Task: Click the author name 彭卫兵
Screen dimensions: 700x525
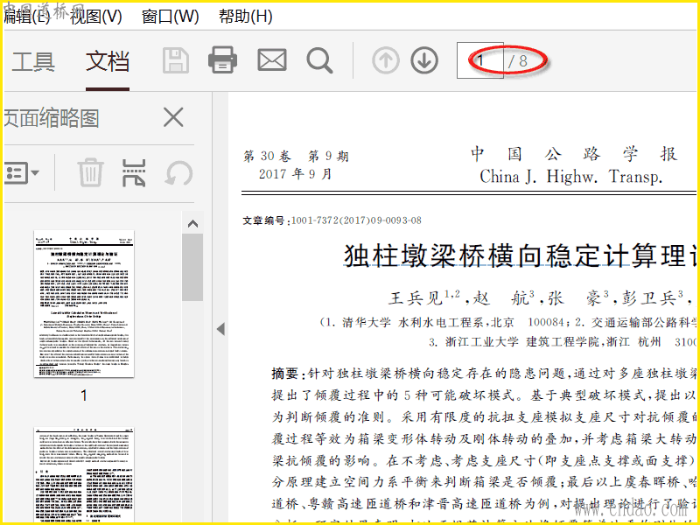Action: point(647,297)
